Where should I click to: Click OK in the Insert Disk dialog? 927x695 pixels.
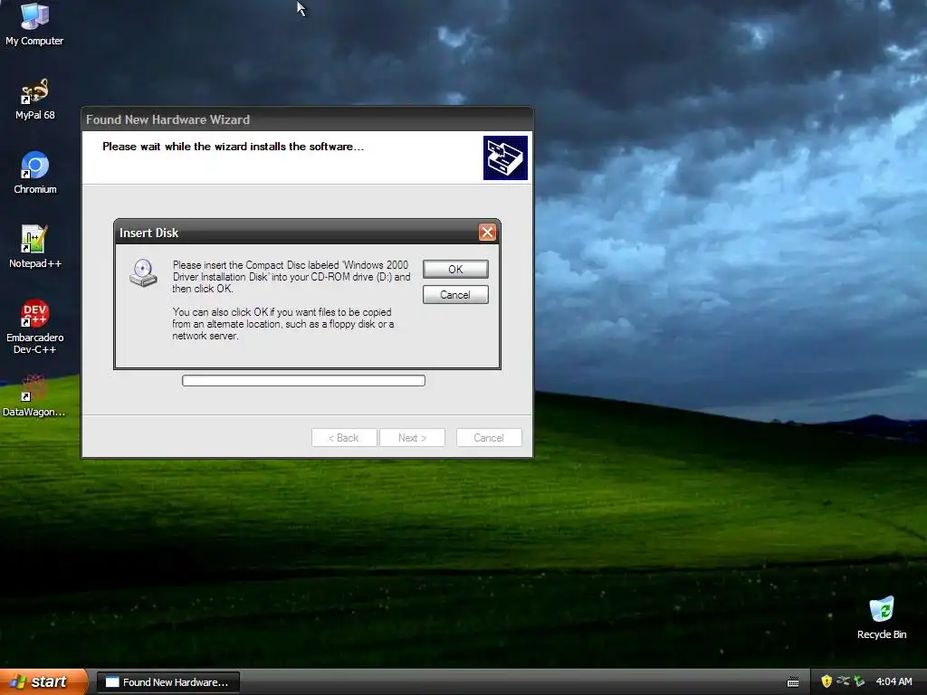[x=455, y=269]
